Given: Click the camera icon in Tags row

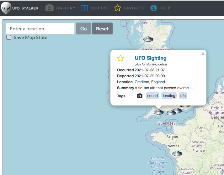Looking at the screenshot, I should pyautogui.click(x=140, y=96).
